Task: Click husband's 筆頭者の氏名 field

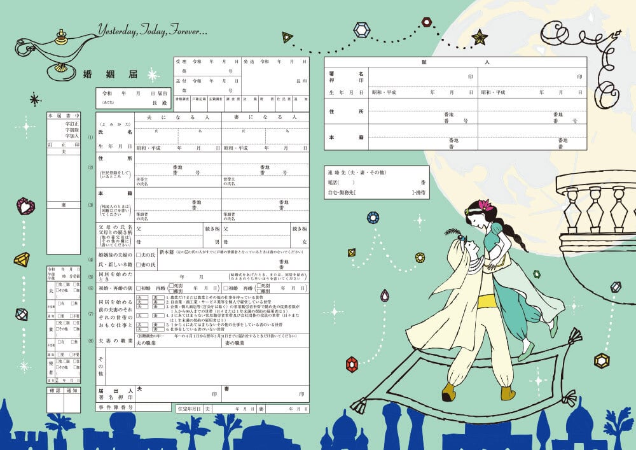Action: [178, 216]
